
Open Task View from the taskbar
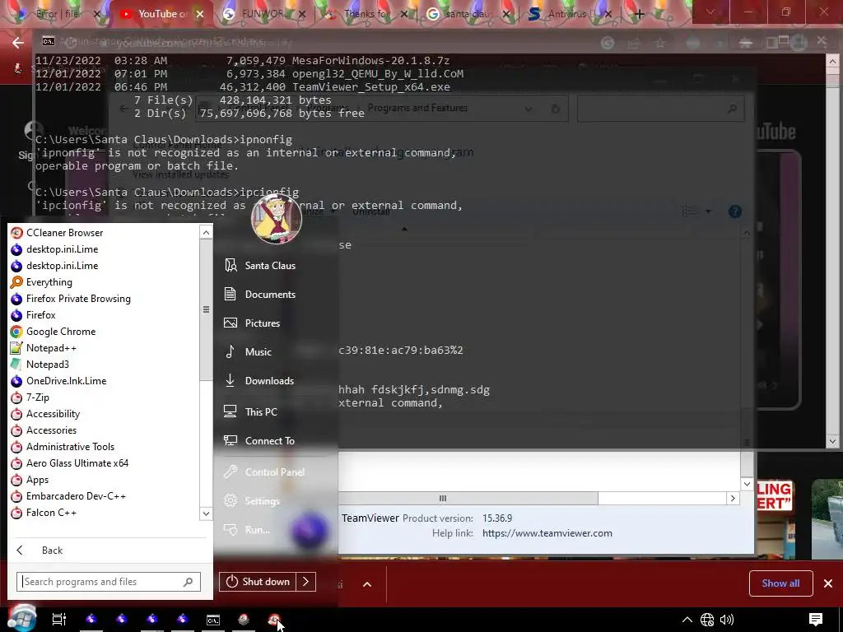[59, 620]
